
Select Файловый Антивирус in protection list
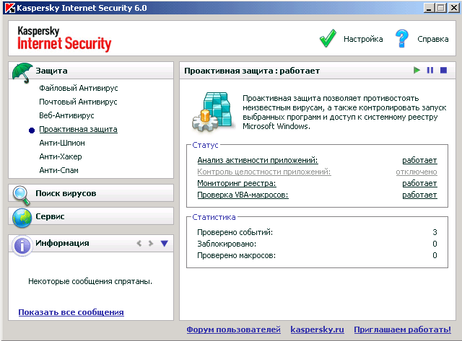click(79, 88)
